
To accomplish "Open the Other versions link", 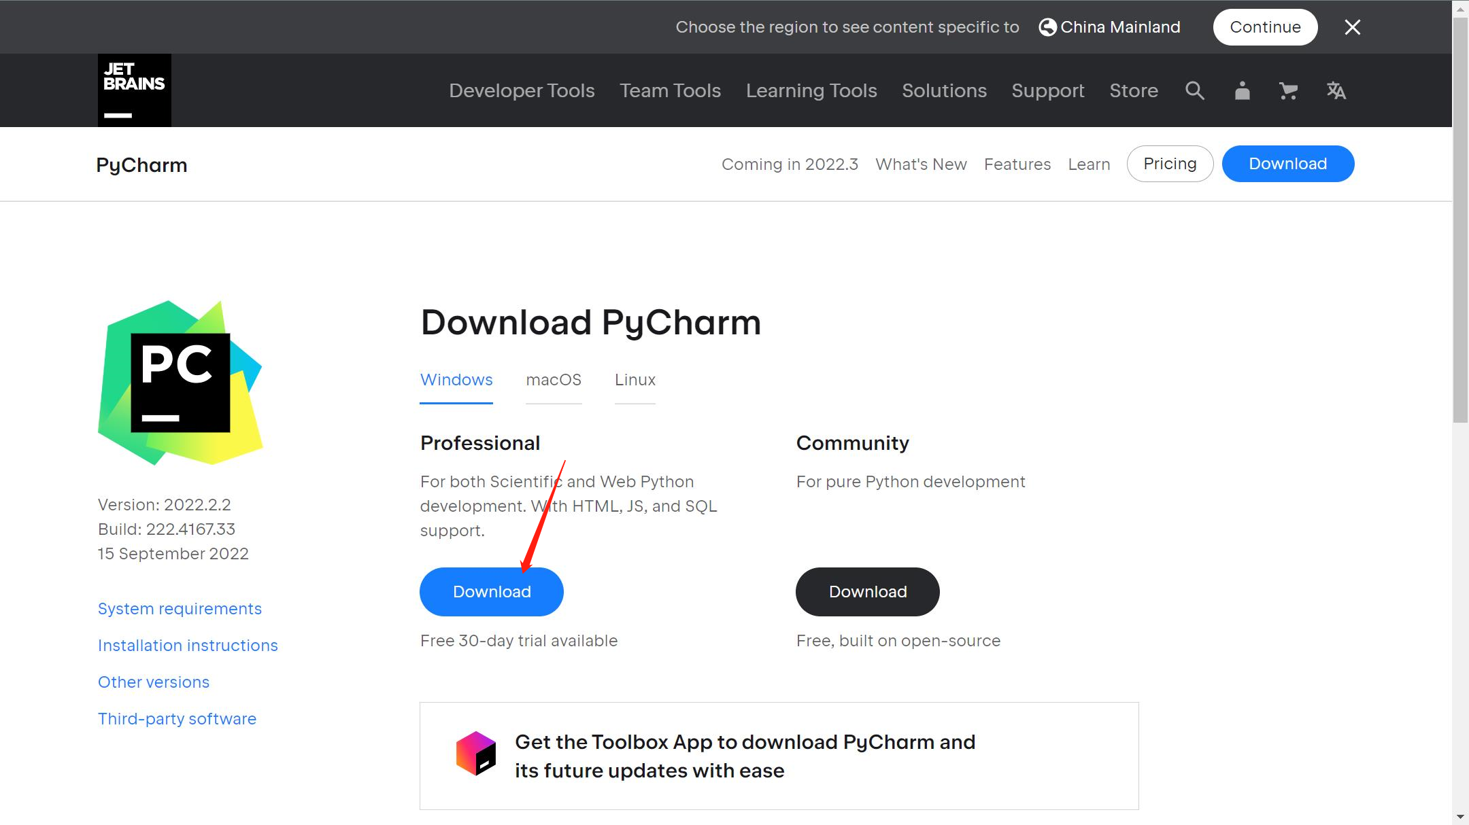I will click(154, 682).
